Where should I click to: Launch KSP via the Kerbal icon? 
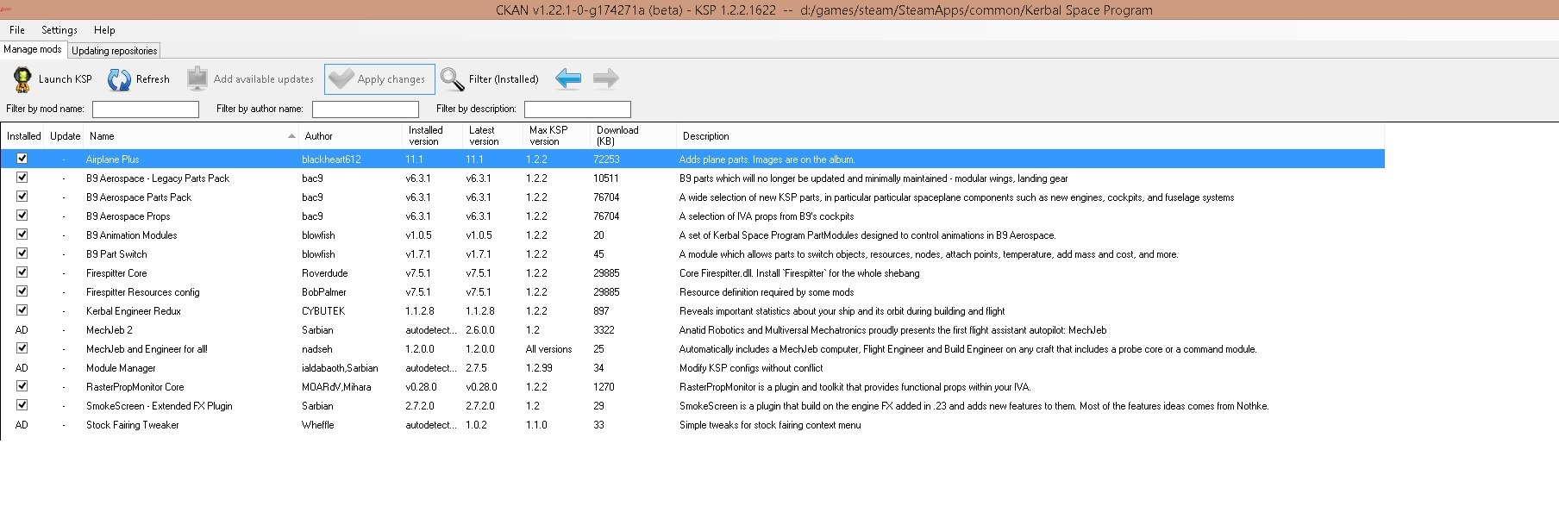pyautogui.click(x=22, y=79)
